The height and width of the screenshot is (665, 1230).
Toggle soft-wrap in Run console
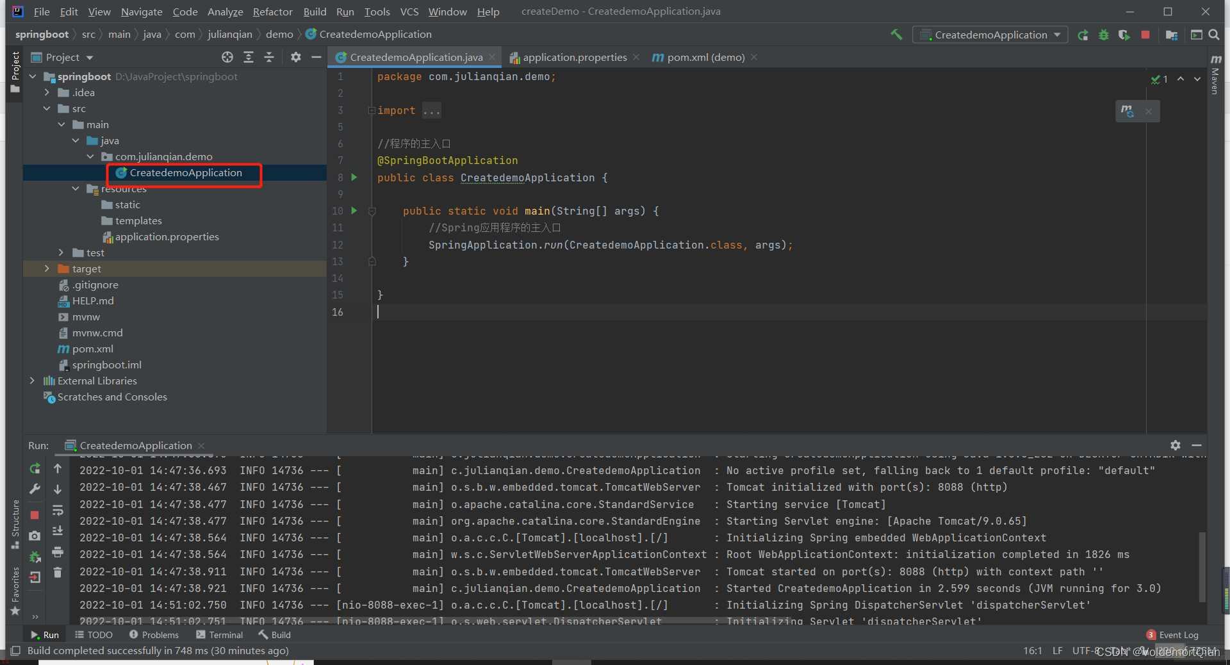pos(58,511)
